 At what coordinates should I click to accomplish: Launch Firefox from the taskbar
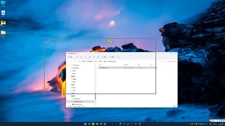click(x=105, y=124)
